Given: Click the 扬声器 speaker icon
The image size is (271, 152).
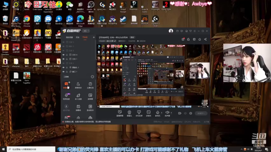Looking at the screenshot, I should 167,112.
